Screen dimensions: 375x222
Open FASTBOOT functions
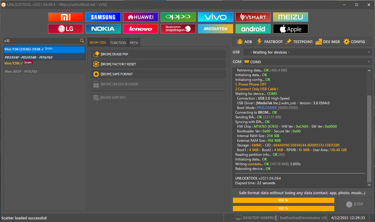tap(270, 42)
